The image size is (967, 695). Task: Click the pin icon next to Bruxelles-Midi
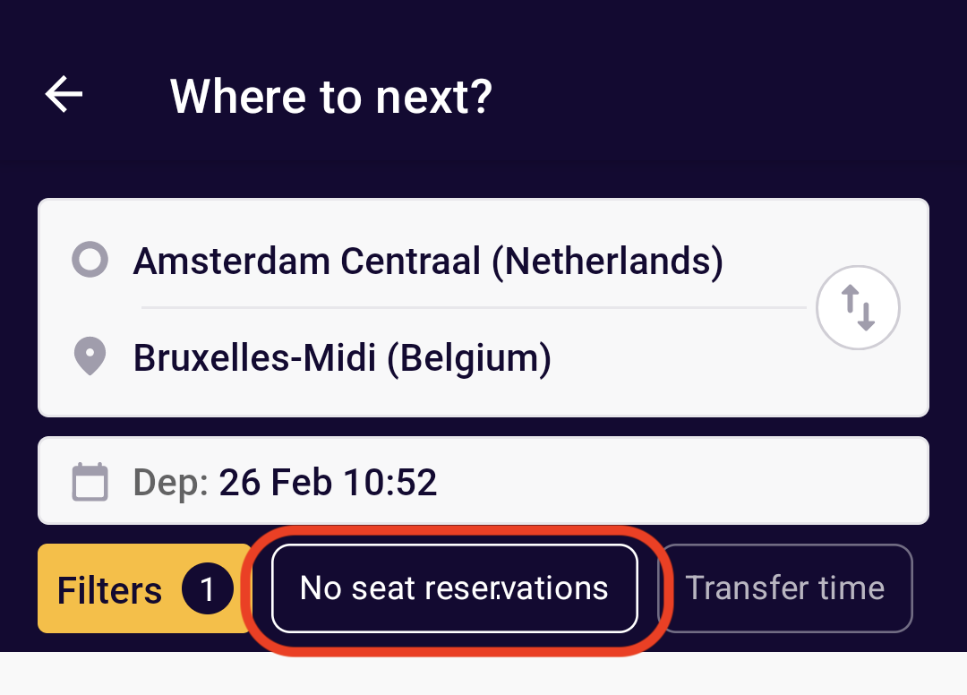[90, 357]
